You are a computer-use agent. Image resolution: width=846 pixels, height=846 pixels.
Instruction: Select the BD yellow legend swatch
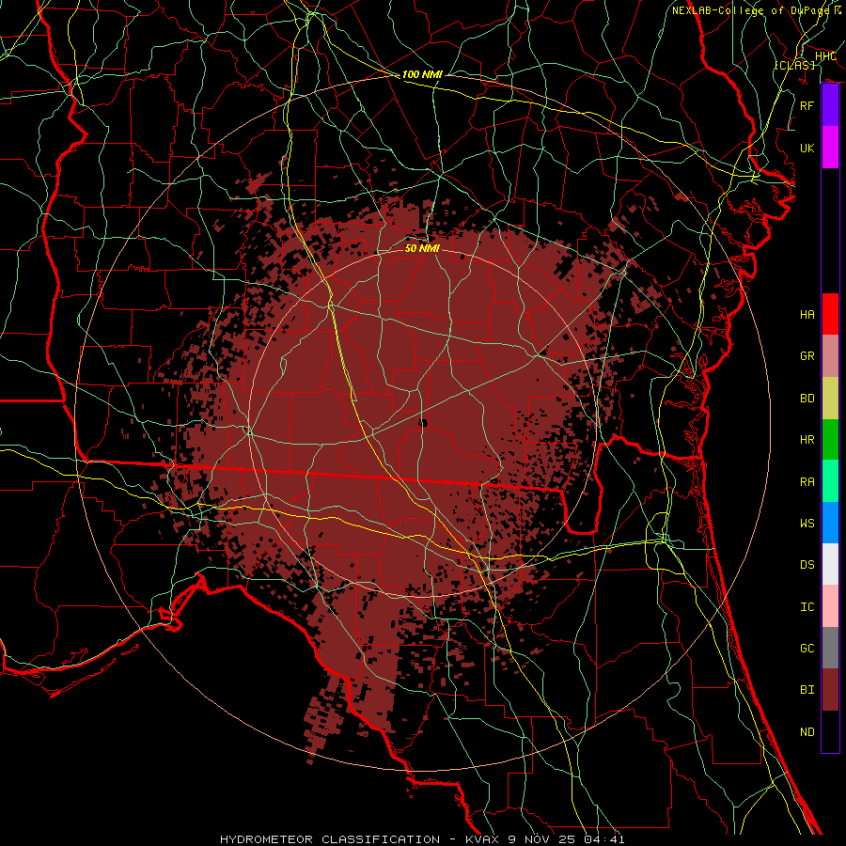(830, 399)
